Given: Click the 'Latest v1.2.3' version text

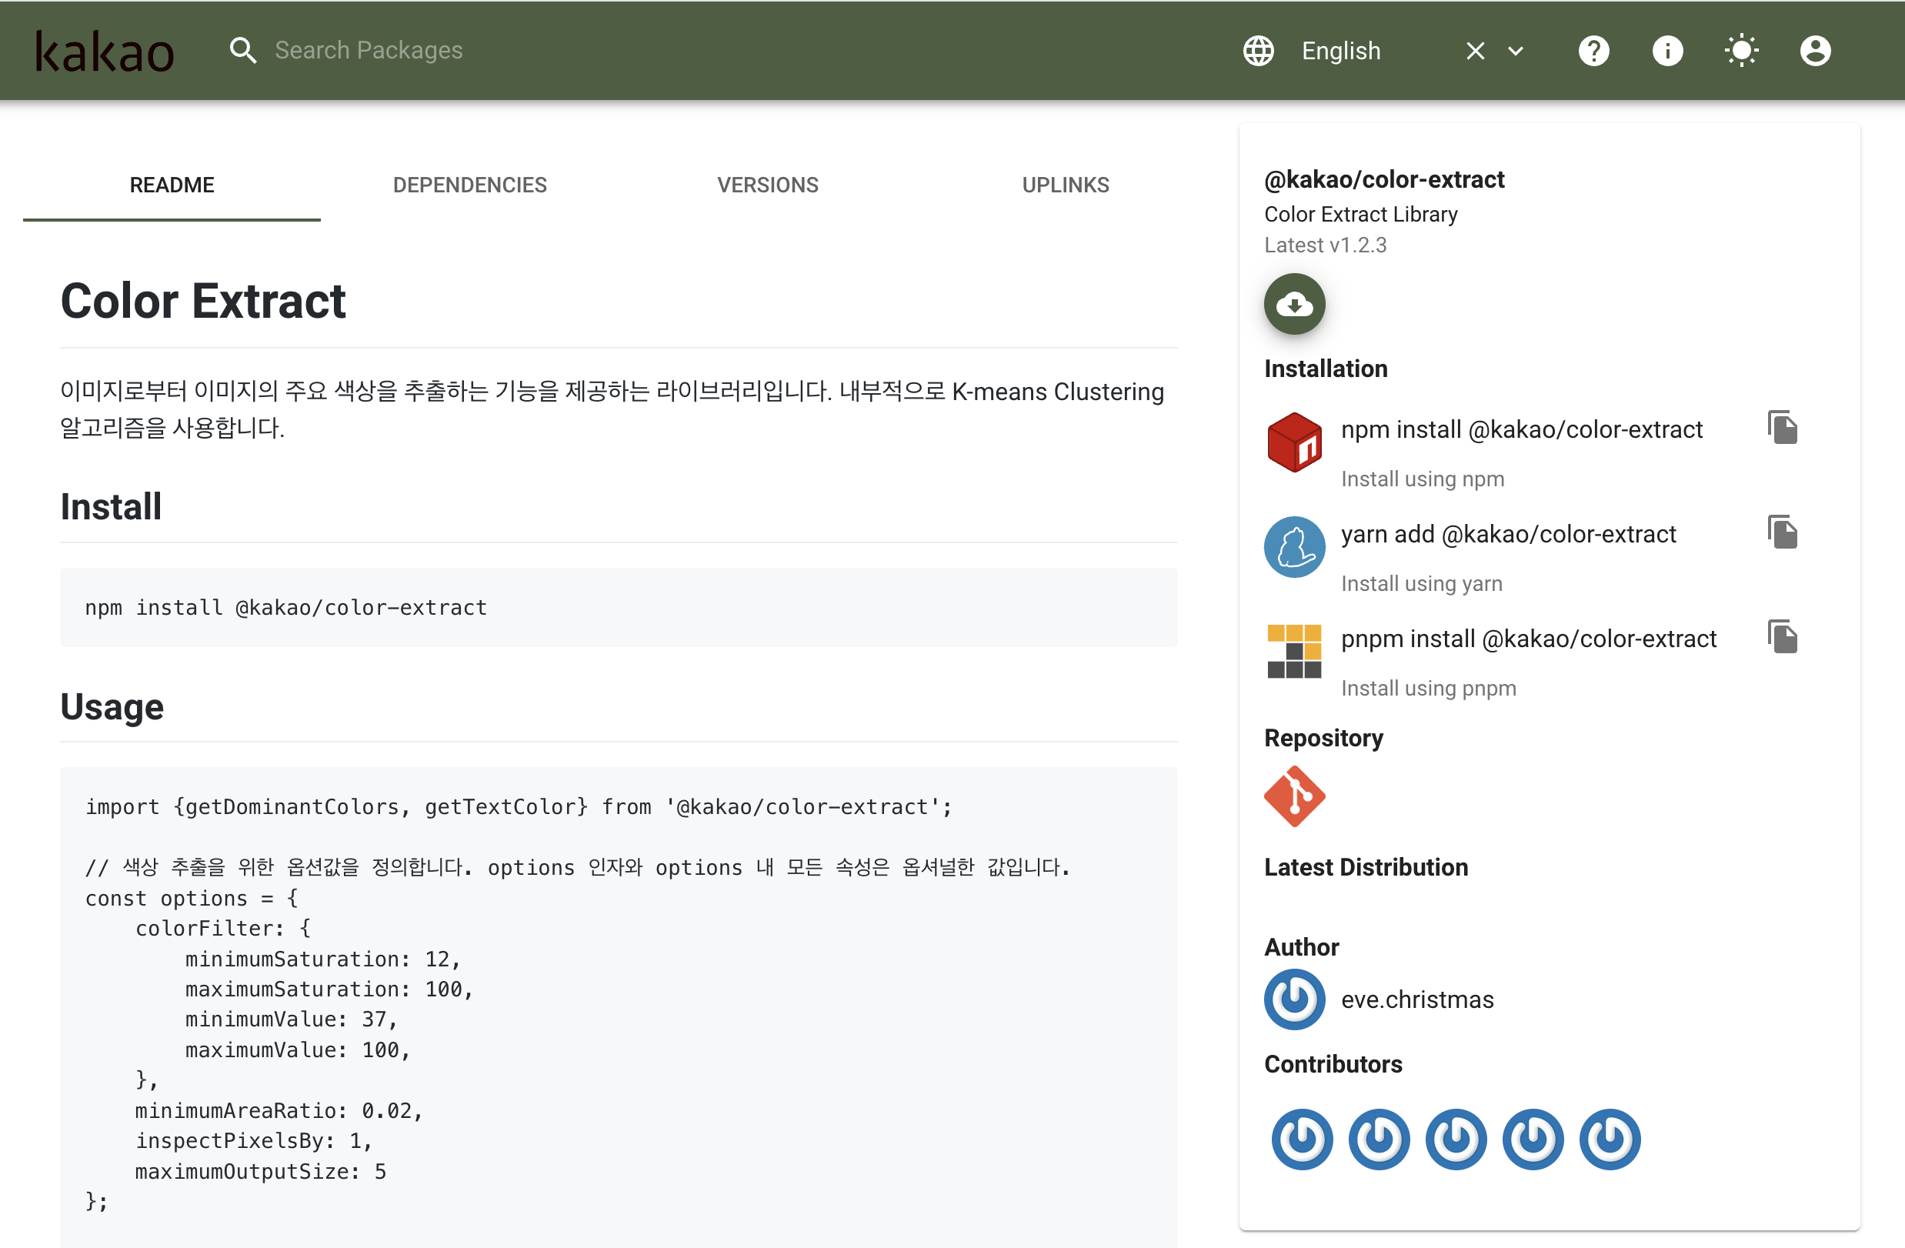Looking at the screenshot, I should coord(1326,245).
